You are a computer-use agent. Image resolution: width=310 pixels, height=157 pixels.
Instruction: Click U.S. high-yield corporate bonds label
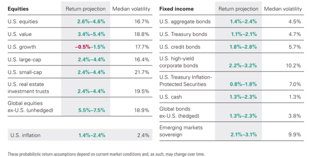(178, 62)
